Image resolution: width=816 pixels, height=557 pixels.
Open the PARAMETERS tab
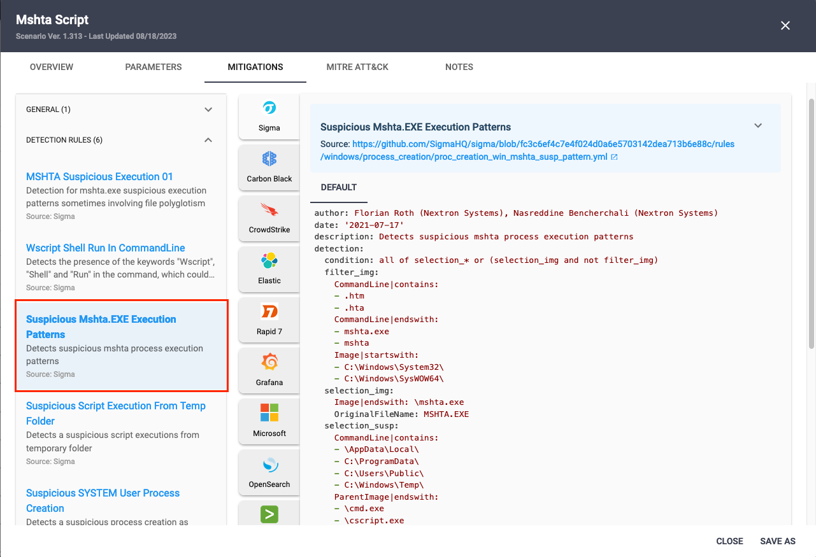pos(154,67)
